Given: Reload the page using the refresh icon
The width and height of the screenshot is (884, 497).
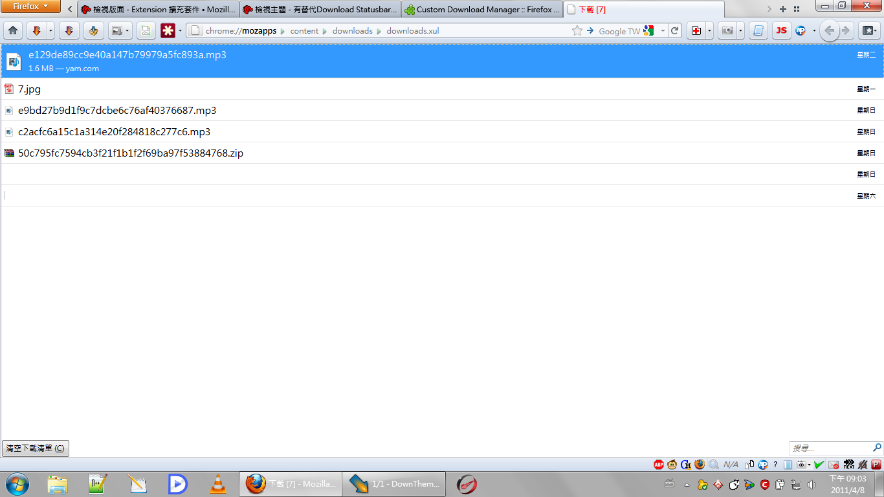Looking at the screenshot, I should (x=675, y=30).
